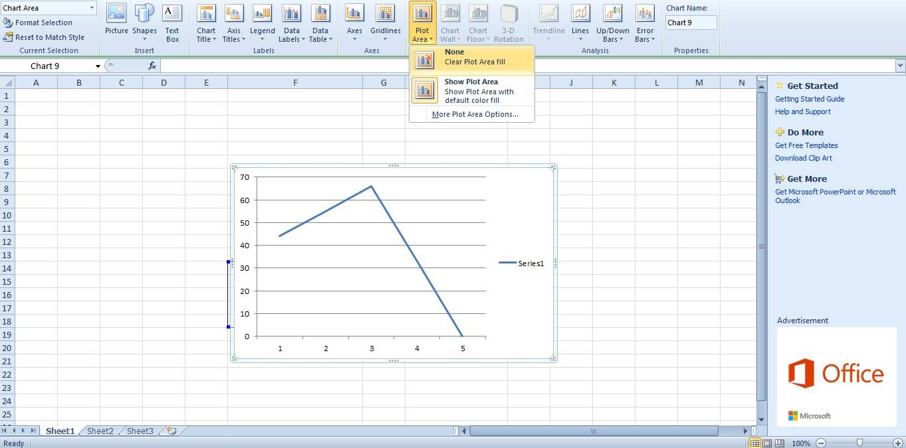Click More Plot Area Options
The image size is (906, 448).
click(x=475, y=114)
